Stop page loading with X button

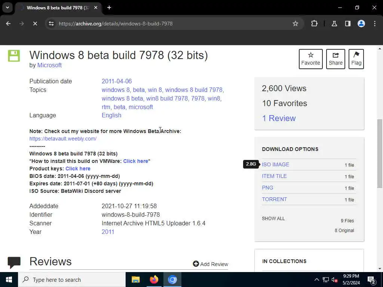(x=35, y=24)
